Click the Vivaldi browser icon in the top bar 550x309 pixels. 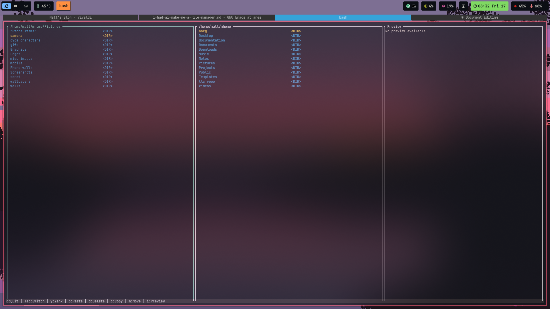[x=6, y=6]
